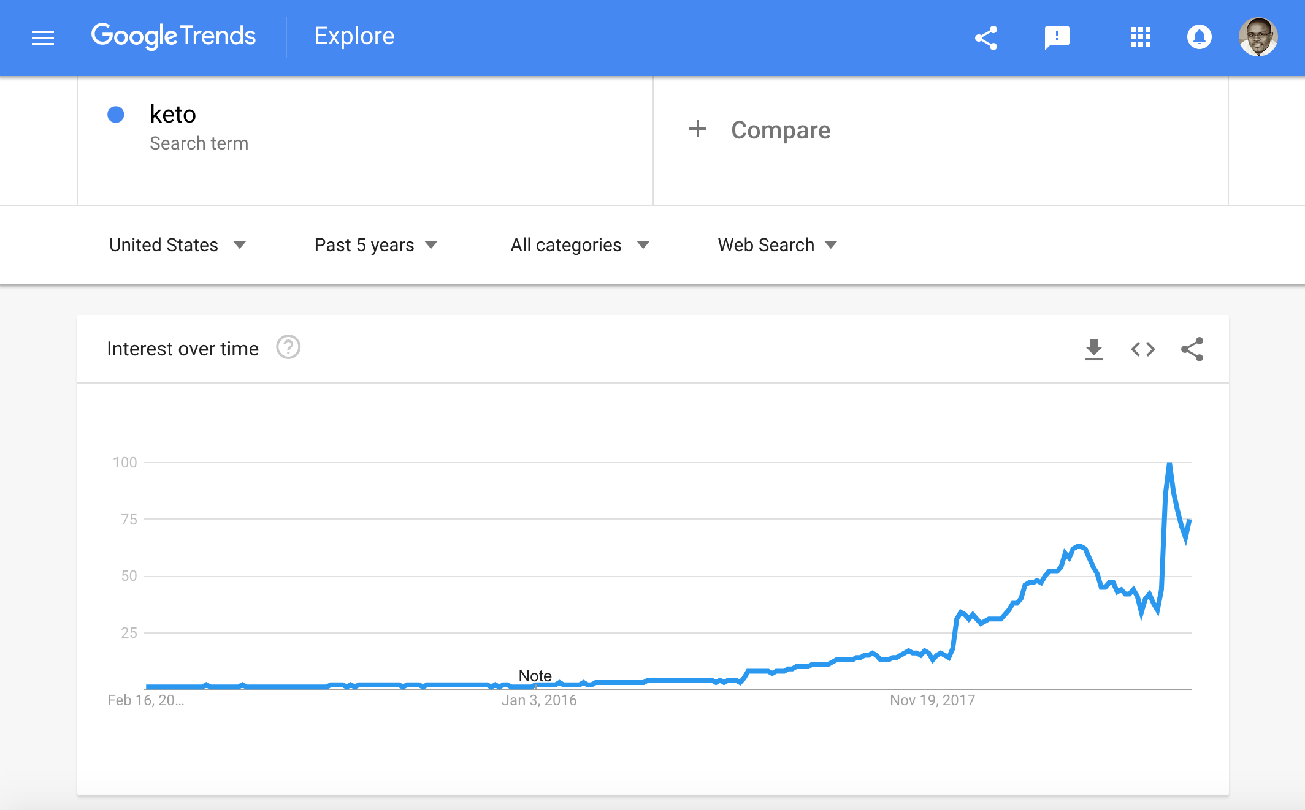Open the hamburger navigation menu
Viewport: 1305px width, 810px height.
(43, 38)
